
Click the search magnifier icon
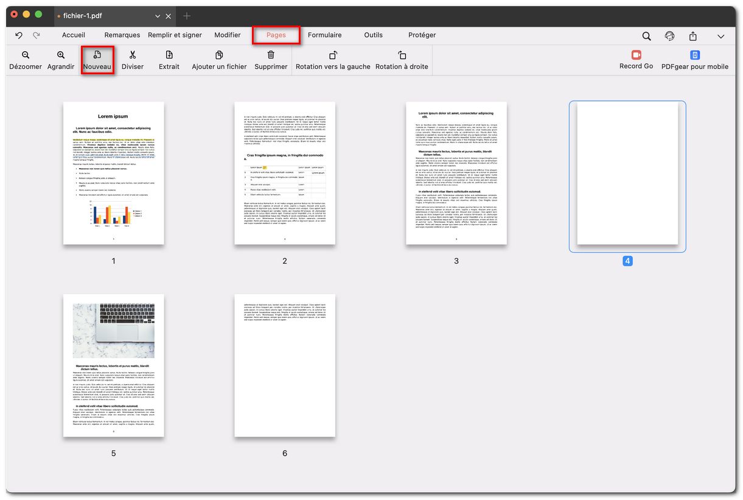point(646,36)
